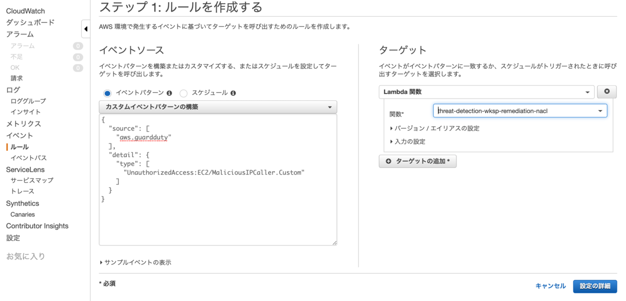Switch to the スケジュール radio option
The width and height of the screenshot is (626, 301).
tap(183, 92)
